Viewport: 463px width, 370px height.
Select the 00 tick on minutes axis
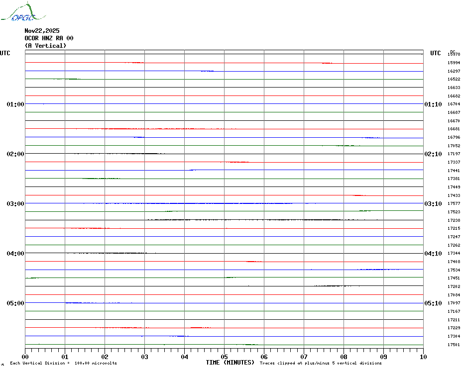25,357
